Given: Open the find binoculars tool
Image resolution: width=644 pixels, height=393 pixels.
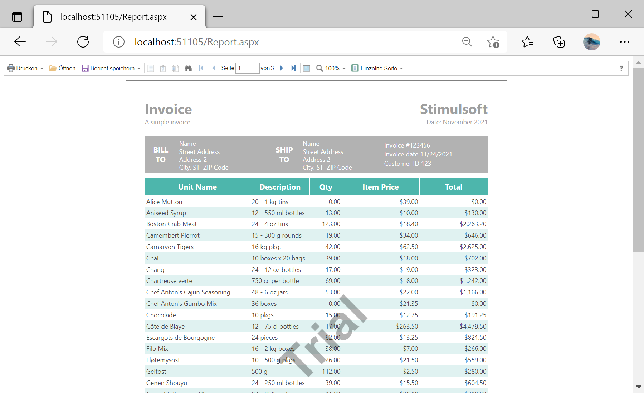Looking at the screenshot, I should [188, 68].
